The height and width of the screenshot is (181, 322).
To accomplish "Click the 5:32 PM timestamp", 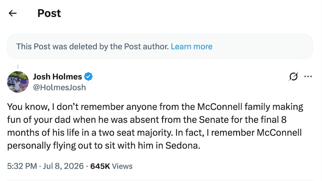I will click(x=22, y=166).
